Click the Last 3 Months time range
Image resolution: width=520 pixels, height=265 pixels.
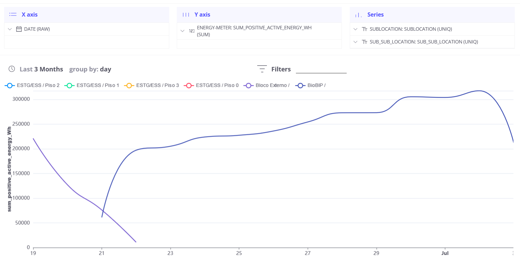pyautogui.click(x=41, y=69)
